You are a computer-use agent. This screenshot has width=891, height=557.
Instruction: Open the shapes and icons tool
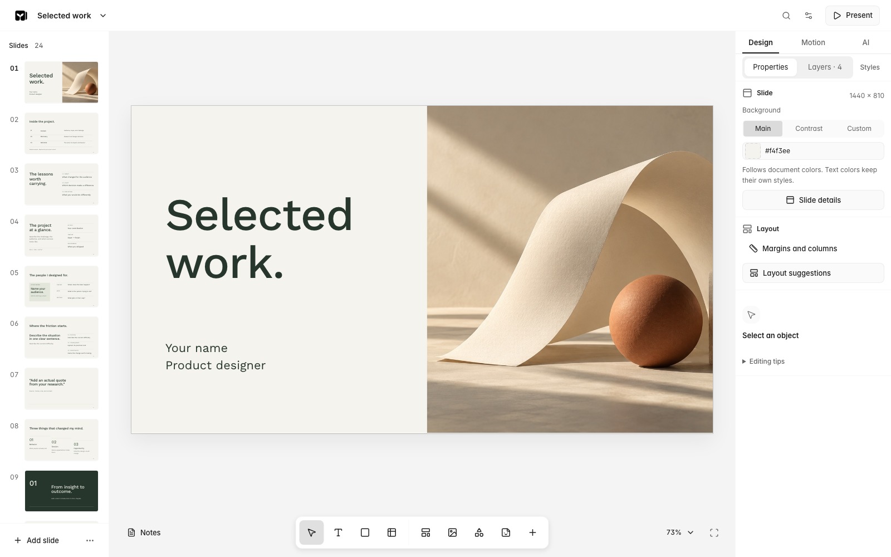point(479,532)
